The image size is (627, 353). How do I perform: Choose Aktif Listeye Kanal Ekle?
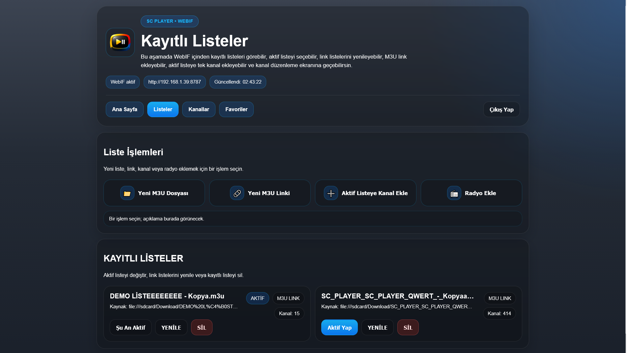(366, 193)
